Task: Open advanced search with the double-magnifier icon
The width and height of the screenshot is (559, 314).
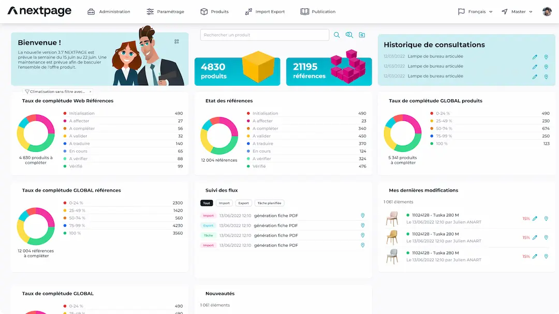Action: (349, 35)
